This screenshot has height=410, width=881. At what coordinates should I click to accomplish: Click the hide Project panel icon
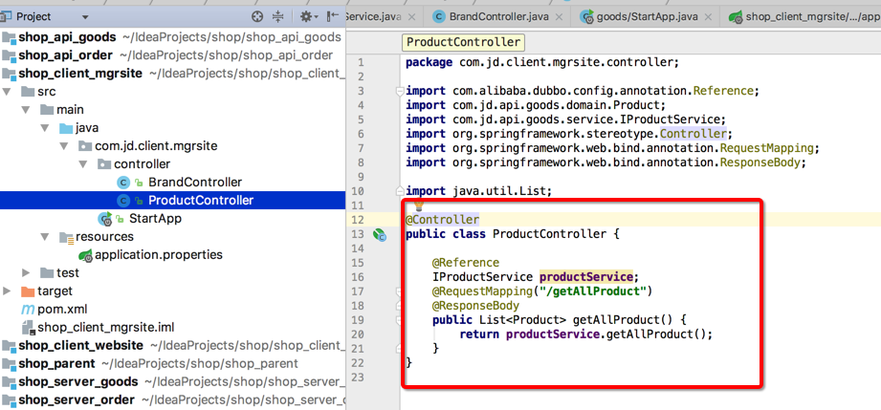click(x=333, y=17)
